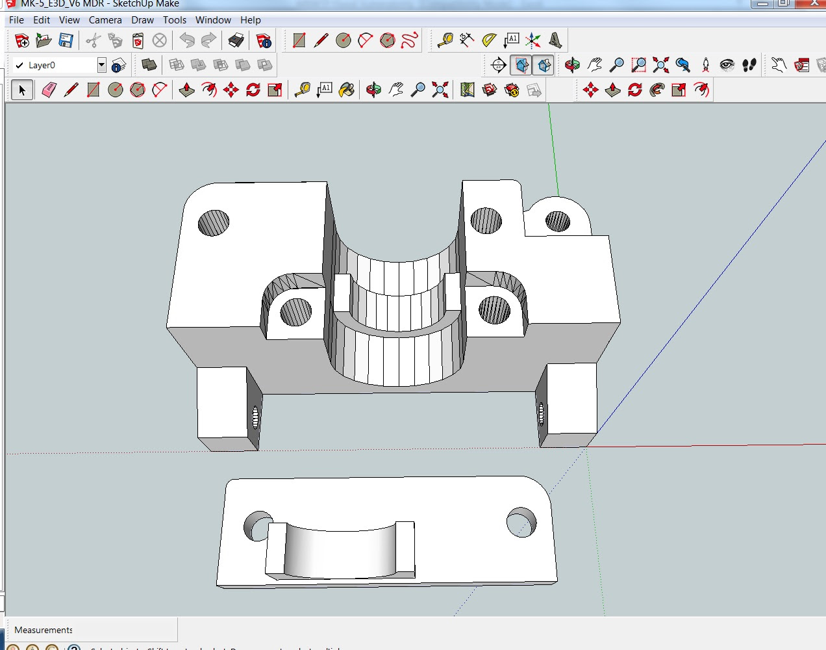Viewport: 826px width, 650px height.
Task: Click the Undo button
Action: coord(188,40)
